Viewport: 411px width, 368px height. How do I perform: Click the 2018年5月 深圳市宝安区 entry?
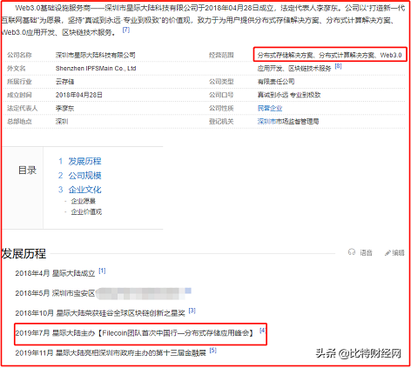click(55, 293)
